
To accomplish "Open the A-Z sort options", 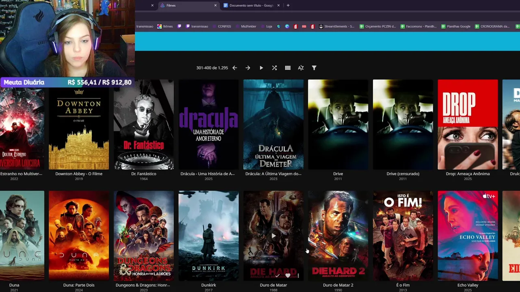I will (x=301, y=68).
